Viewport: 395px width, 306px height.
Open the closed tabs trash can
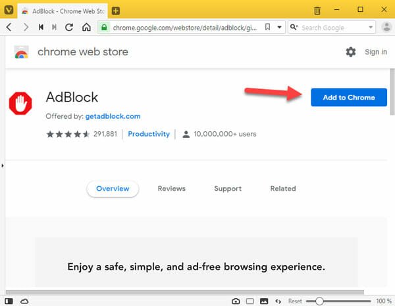point(317,11)
